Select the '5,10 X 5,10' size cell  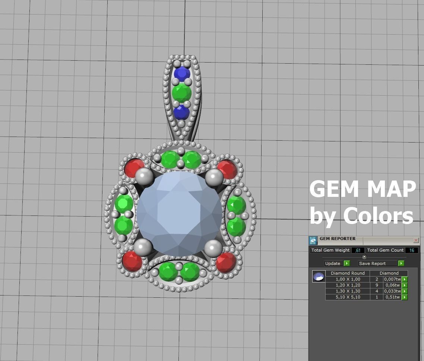click(x=348, y=297)
